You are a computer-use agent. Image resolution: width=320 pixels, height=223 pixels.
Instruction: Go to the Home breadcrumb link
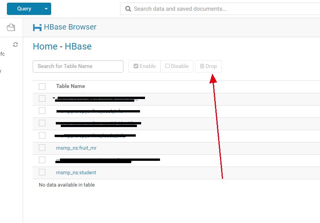(45, 46)
